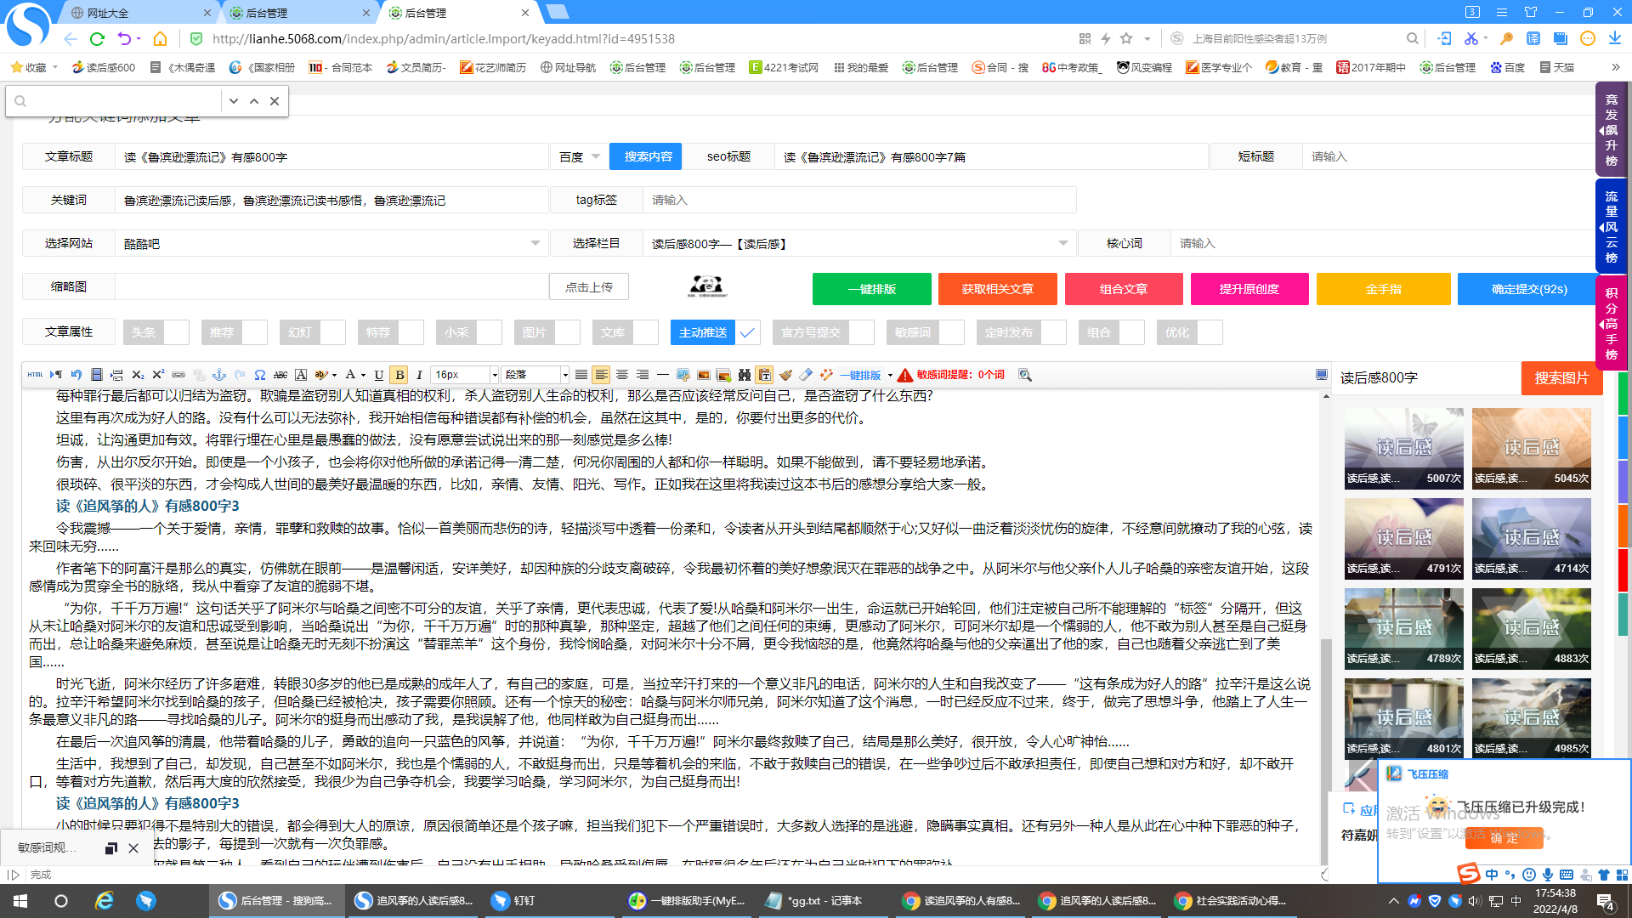The height and width of the screenshot is (918, 1632).
Task: Apply superscript formatting
Action: coord(158,375)
